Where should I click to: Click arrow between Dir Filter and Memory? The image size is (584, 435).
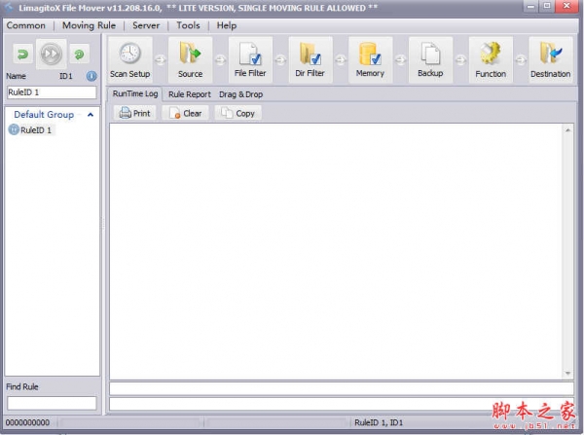pyautogui.click(x=341, y=59)
